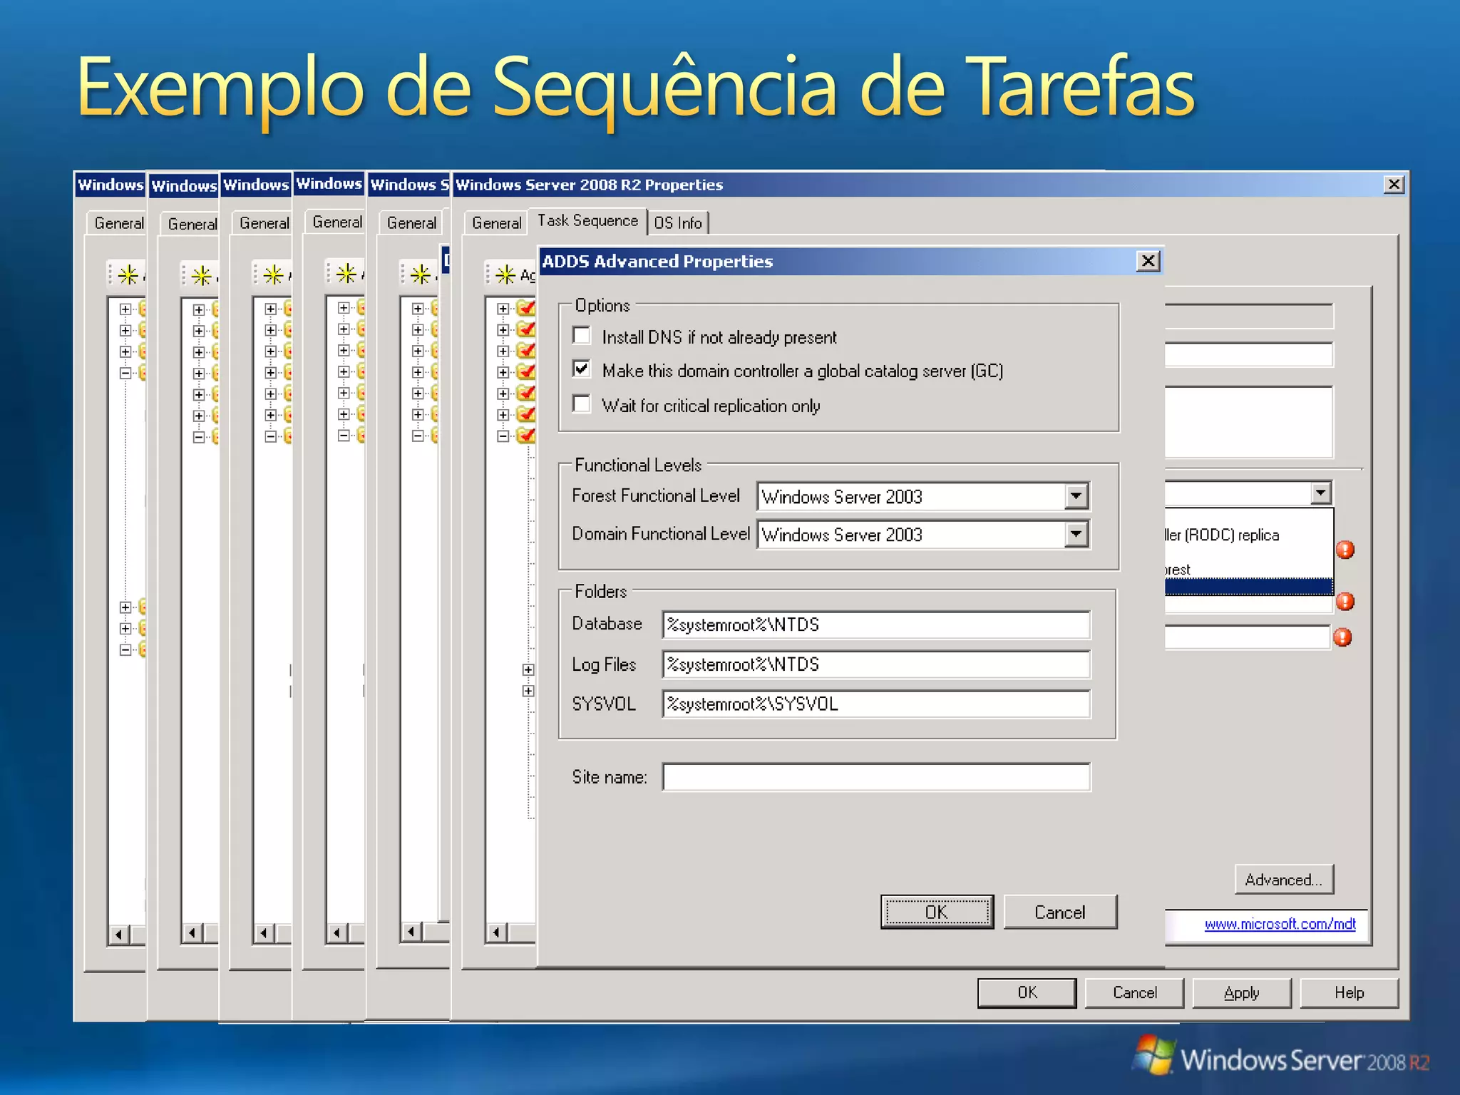The image size is (1460, 1095).
Task: Click scroll-left arrow in front Properties tree
Action: [x=497, y=932]
